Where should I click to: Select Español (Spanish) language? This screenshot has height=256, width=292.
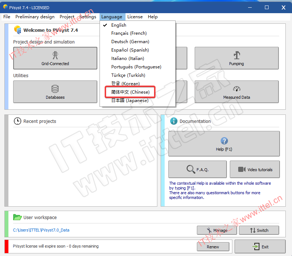point(138,50)
